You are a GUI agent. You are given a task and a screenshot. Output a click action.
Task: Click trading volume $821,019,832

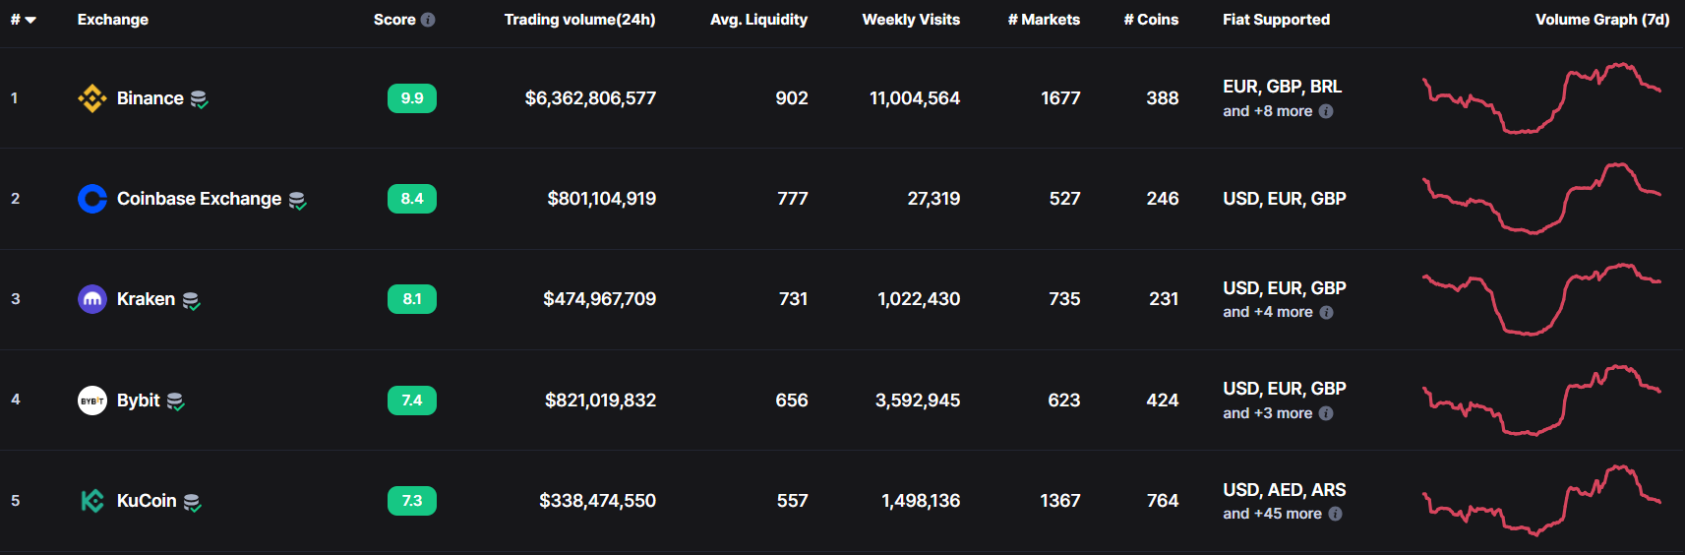coord(601,401)
